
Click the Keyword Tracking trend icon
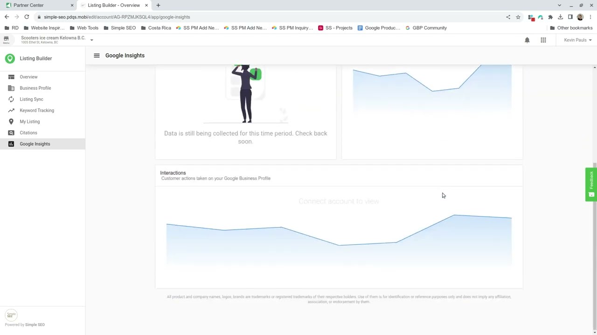point(11,110)
